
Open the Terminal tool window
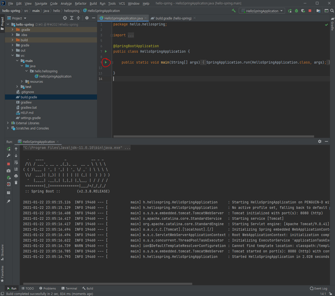click(69, 288)
